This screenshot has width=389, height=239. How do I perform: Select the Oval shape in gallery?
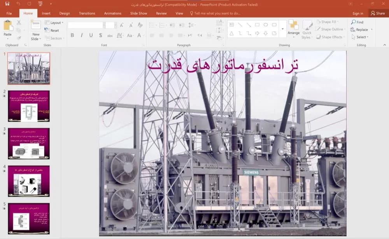coord(266,25)
